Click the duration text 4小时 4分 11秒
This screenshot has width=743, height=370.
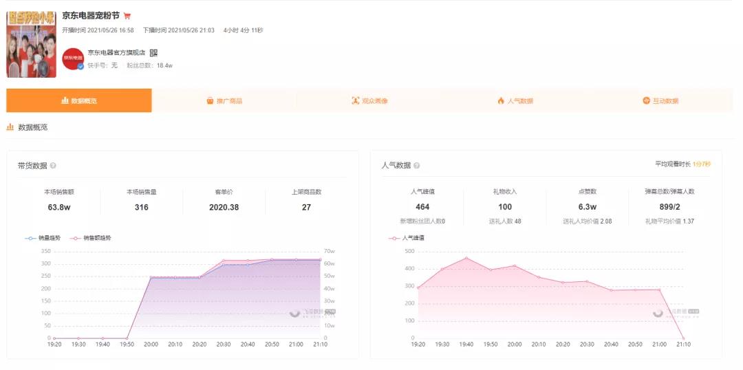(243, 30)
